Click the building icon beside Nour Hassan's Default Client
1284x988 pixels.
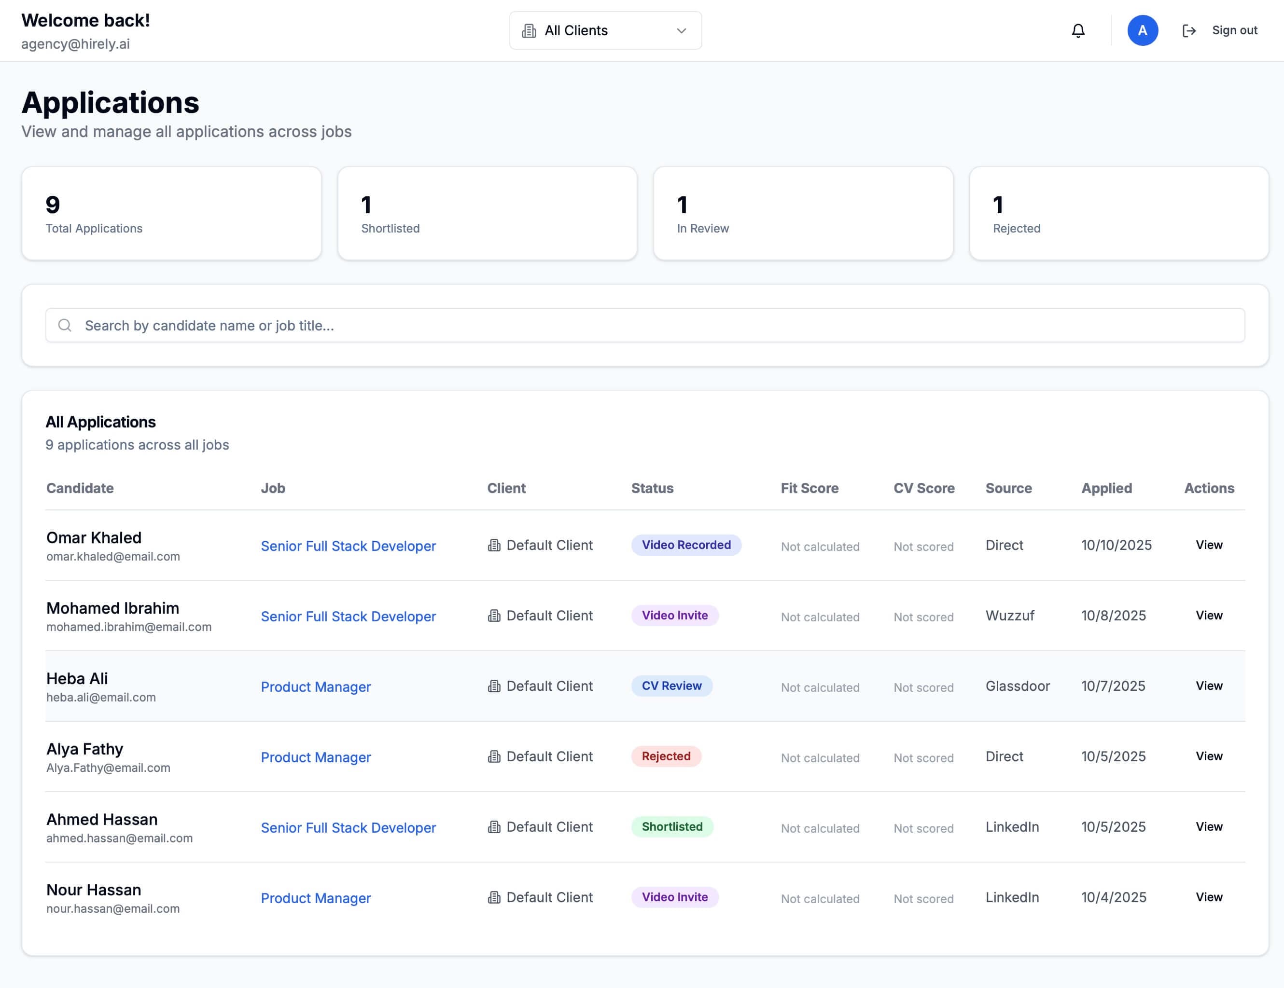point(494,897)
